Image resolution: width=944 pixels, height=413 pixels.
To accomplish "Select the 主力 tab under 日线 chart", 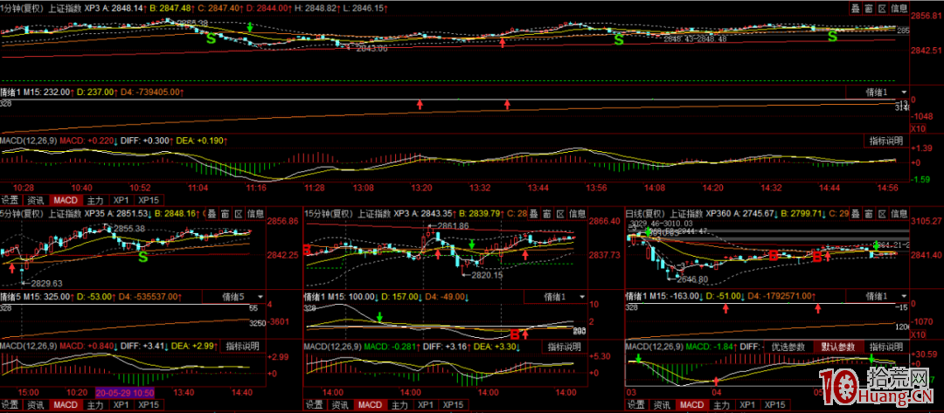I will tap(721, 404).
